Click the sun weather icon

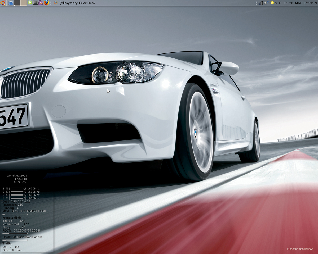click(272, 3)
